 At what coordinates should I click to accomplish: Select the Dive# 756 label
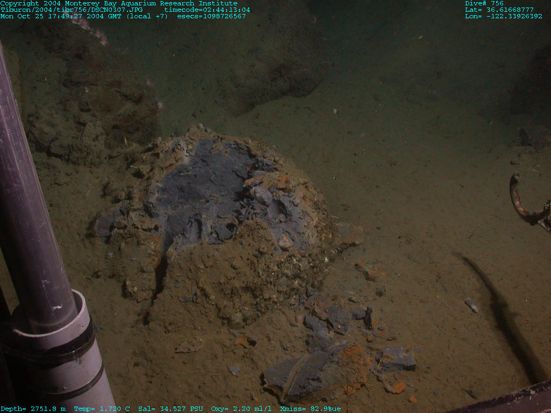pos(484,3)
